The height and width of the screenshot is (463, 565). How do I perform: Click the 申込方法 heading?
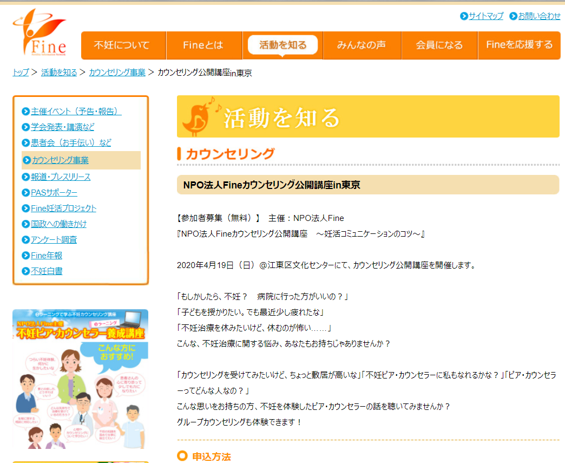[211, 457]
